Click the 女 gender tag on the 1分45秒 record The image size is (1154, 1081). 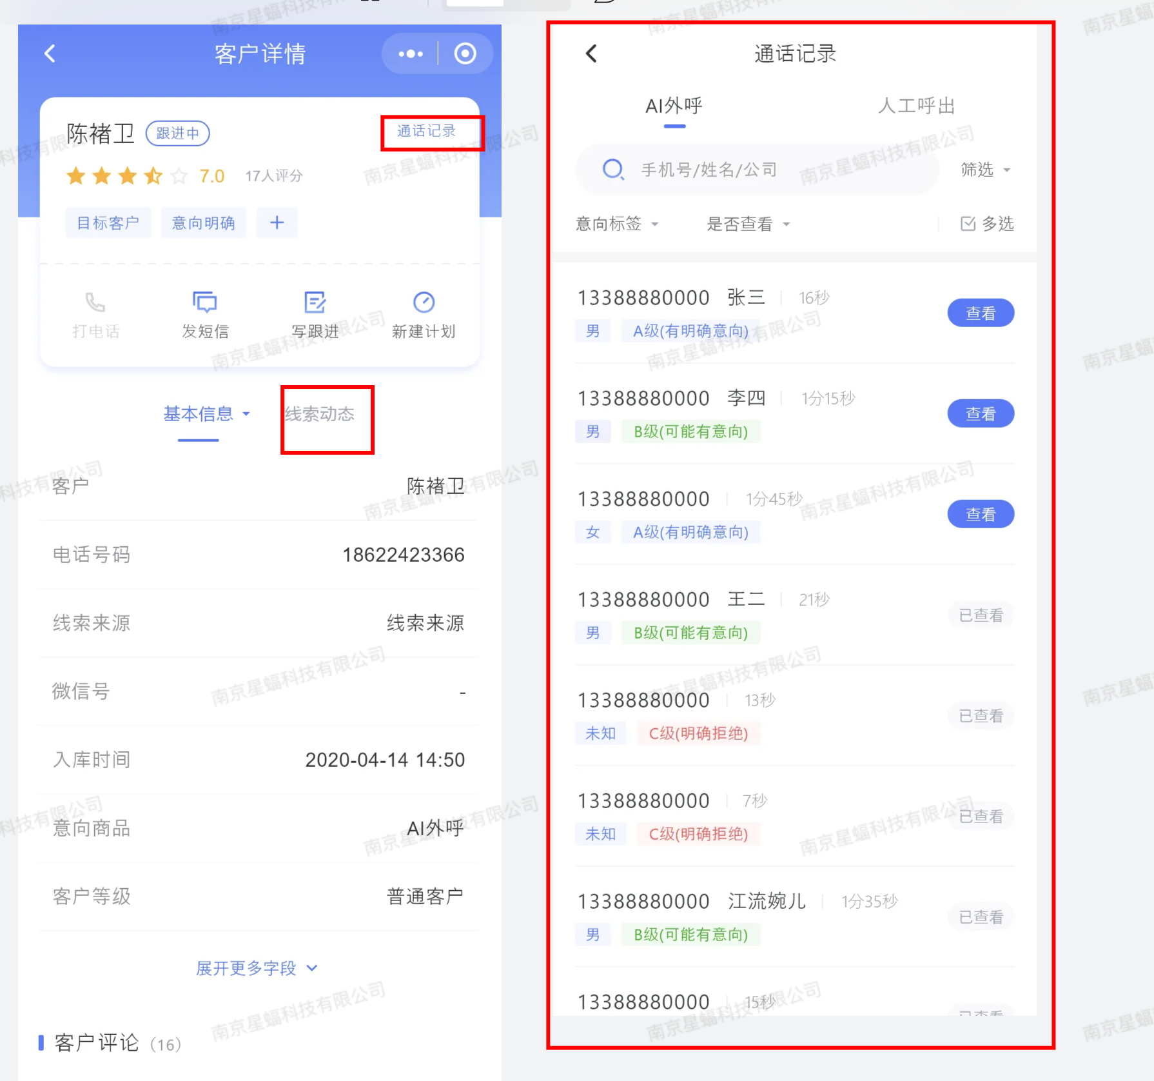tap(592, 532)
